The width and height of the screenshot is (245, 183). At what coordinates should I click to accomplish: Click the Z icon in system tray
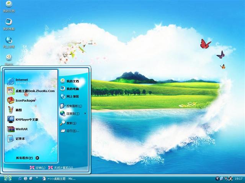(230, 178)
